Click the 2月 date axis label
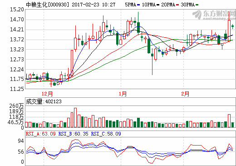The width and height of the screenshot is (236, 166). point(185,94)
